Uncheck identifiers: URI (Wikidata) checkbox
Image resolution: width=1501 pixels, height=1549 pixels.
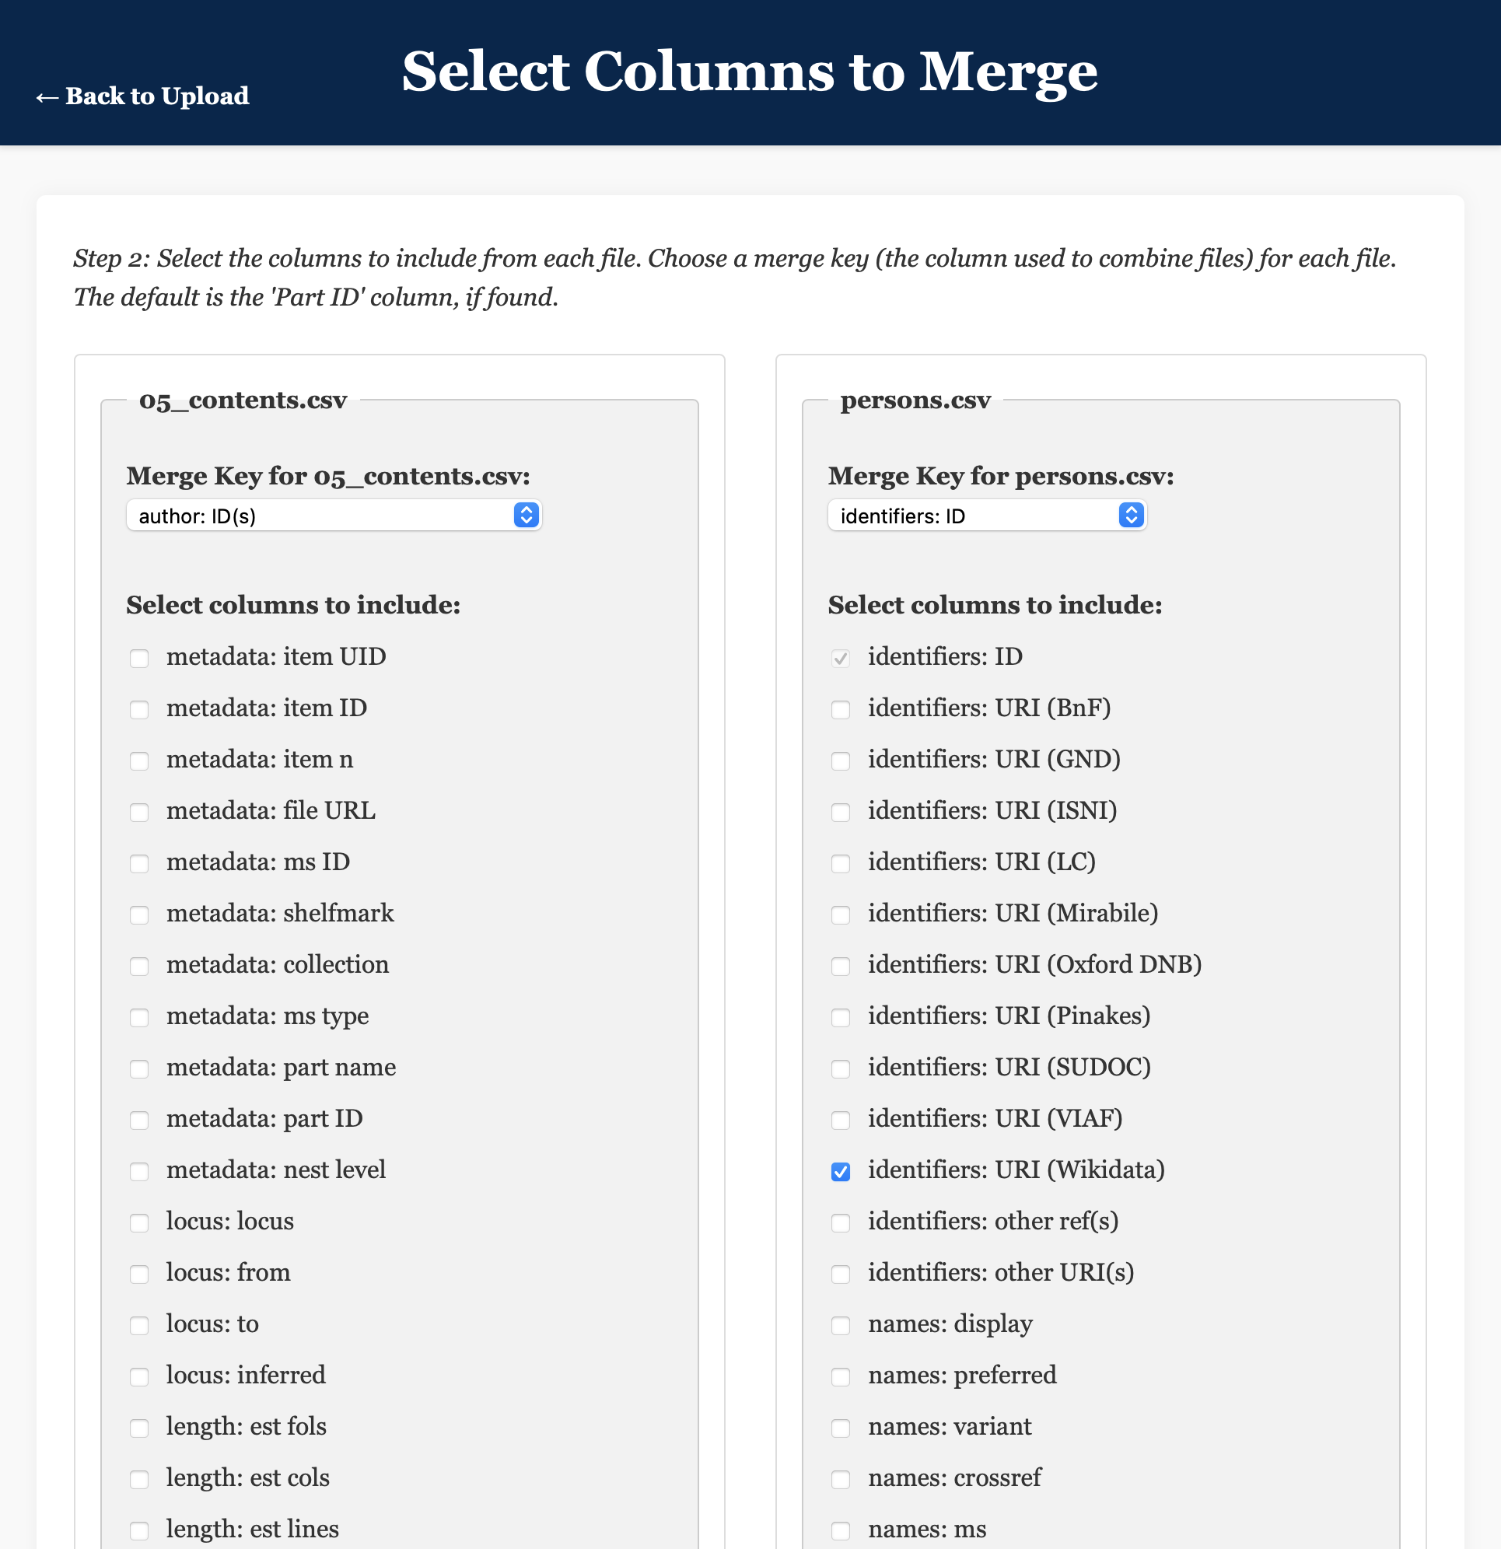coord(841,1171)
